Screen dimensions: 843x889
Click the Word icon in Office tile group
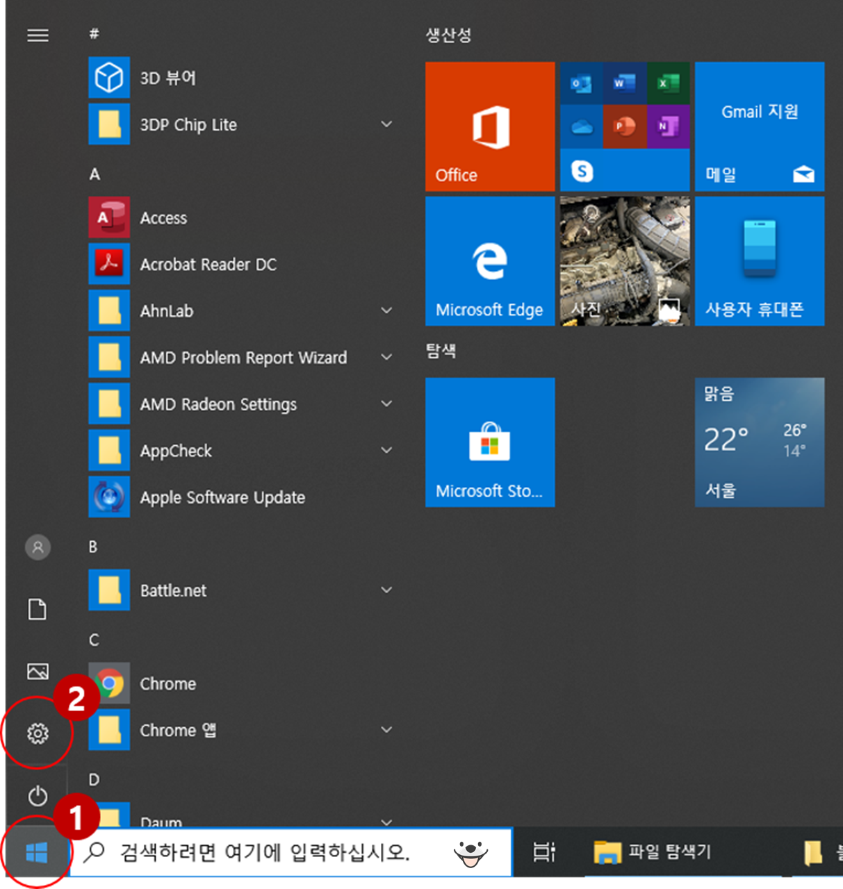[x=624, y=83]
